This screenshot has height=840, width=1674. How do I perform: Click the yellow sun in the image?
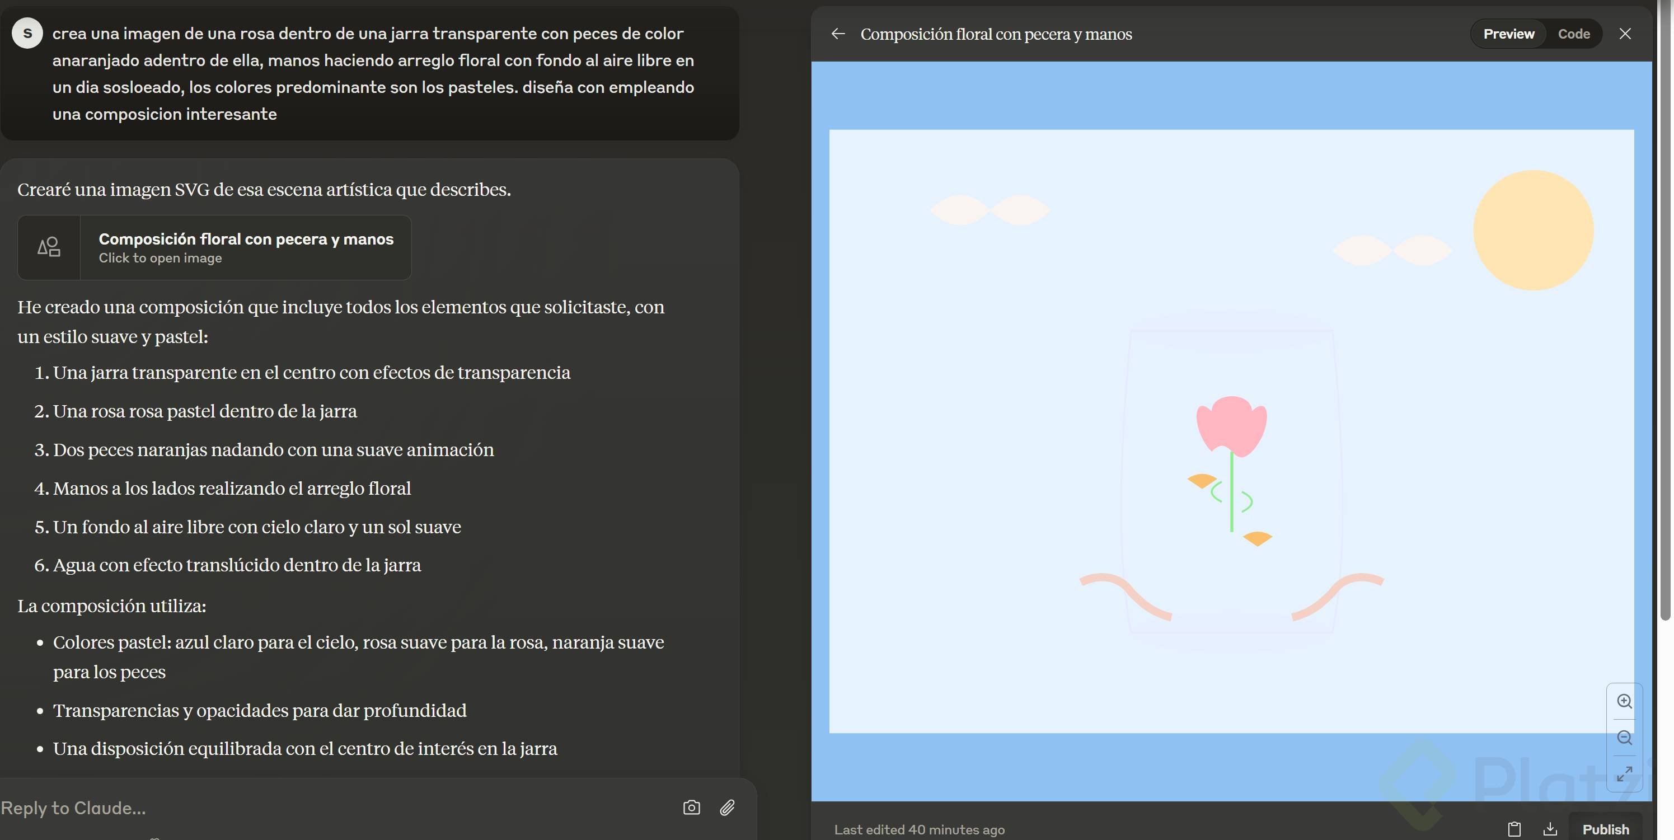click(x=1533, y=230)
